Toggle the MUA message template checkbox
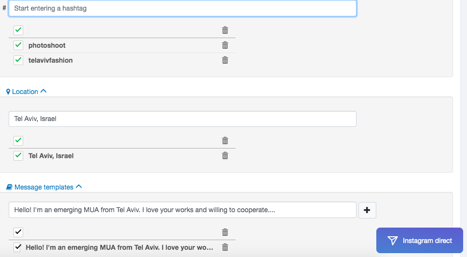Viewport: 467px width, 257px height. [18, 247]
